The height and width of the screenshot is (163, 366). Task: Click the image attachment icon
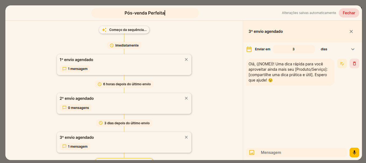tap(252, 153)
